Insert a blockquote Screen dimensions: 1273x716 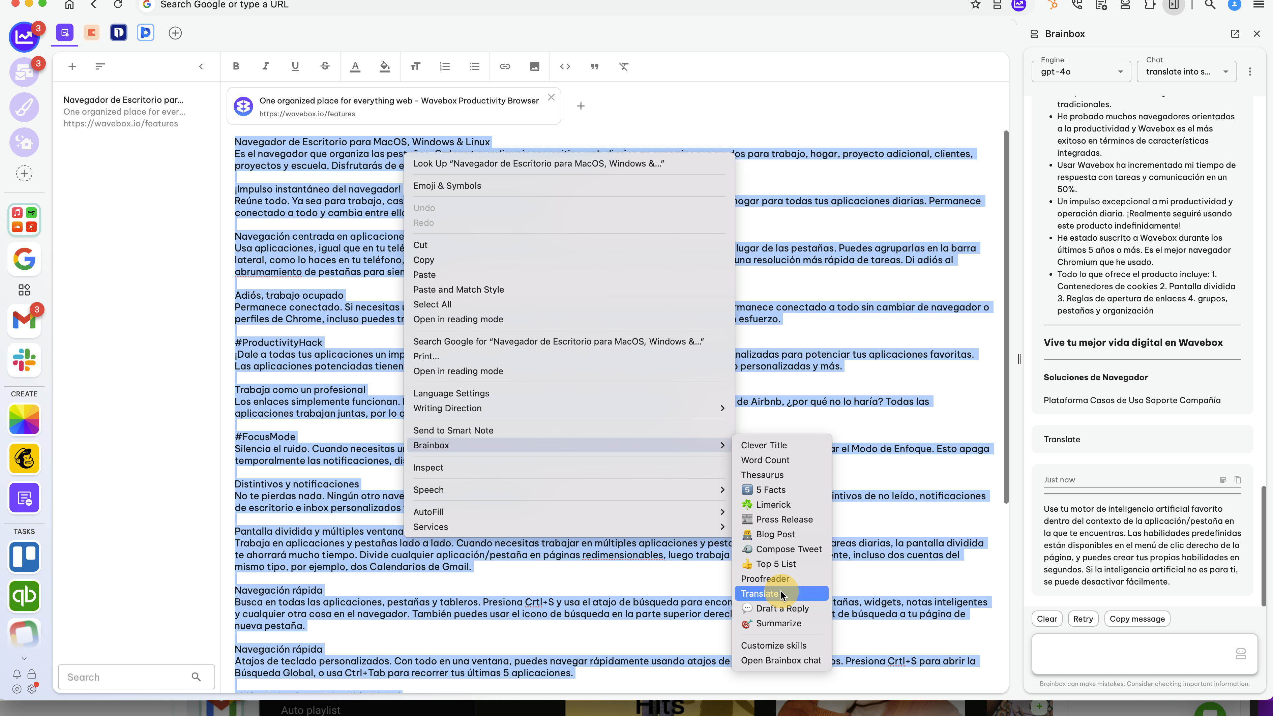(x=594, y=66)
